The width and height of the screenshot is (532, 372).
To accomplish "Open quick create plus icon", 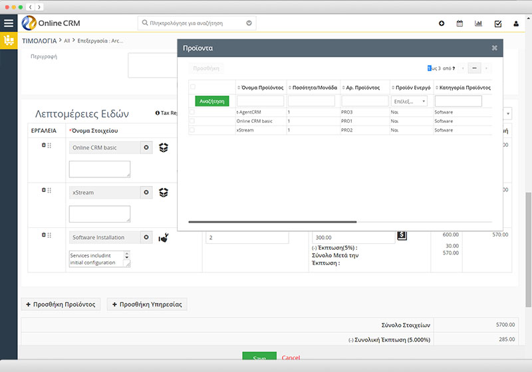I will click(x=442, y=23).
